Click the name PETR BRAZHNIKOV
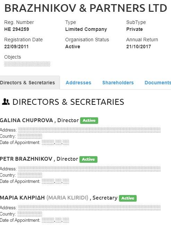Viewport: 171px width, 228px height. tap(26, 159)
